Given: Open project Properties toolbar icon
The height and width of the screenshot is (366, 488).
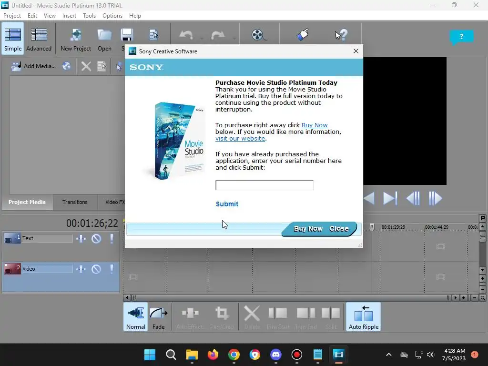Looking at the screenshot, I should (x=153, y=34).
